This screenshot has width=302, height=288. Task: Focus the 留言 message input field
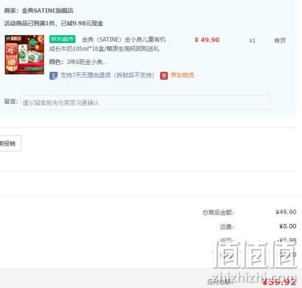click(145, 103)
